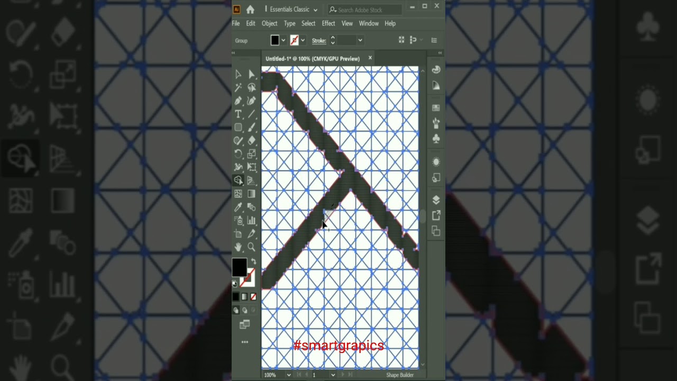Screen dimensions: 677x381
Task: Enable Draw Behind mode
Action: pos(244,310)
